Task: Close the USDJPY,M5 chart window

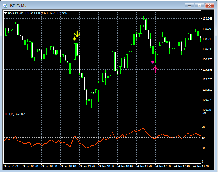Action: (x=209, y=6)
